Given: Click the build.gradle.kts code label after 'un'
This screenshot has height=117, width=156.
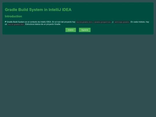Looking at the screenshot, I should click(16, 24).
